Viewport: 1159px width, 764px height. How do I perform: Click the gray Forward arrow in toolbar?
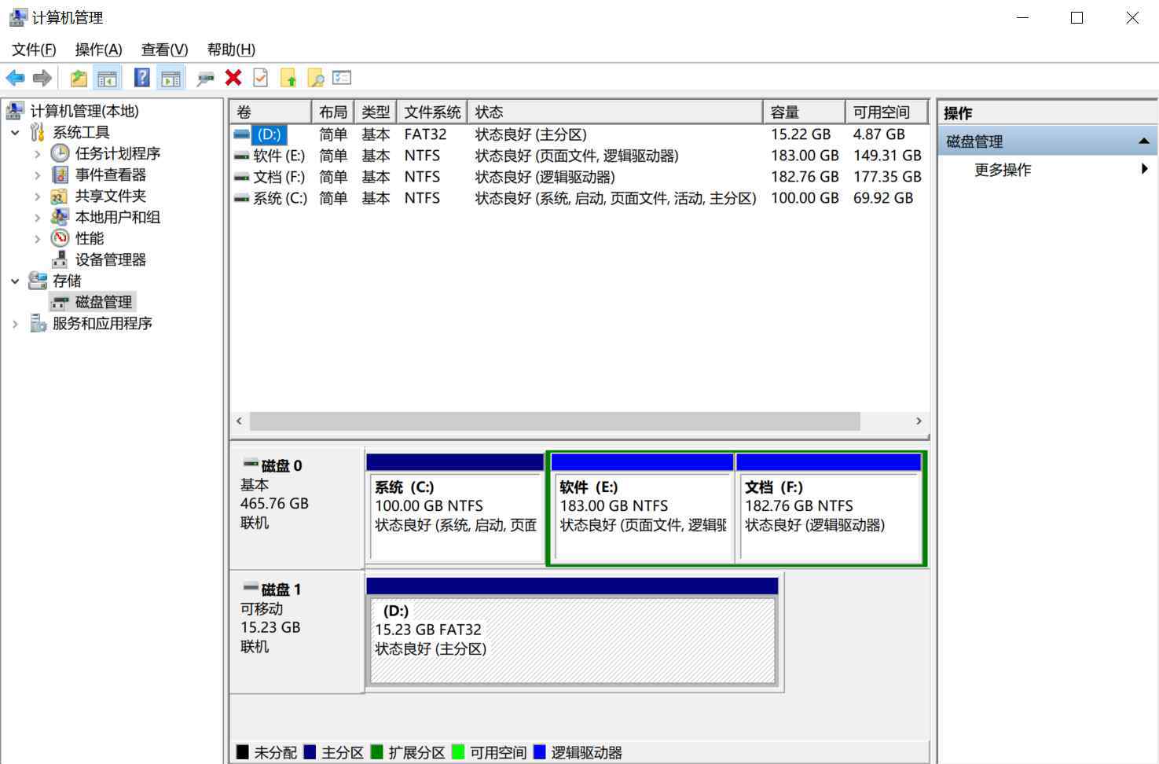point(42,78)
